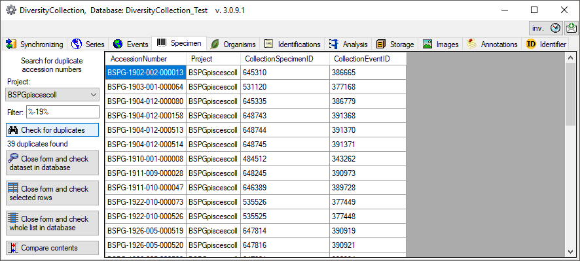Click the vertical scrollbar thumb
580x261 pixels.
[x=570, y=94]
